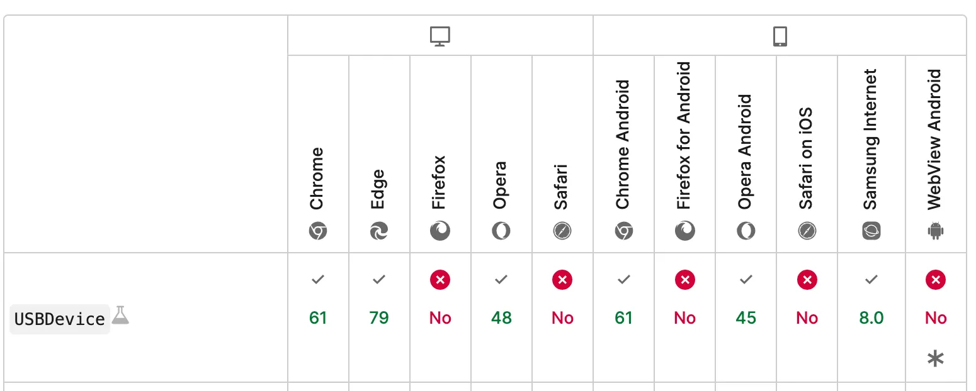Screen dimensions: 976x391
Task: Click the desktop Firefox browser logo
Action: (x=440, y=231)
